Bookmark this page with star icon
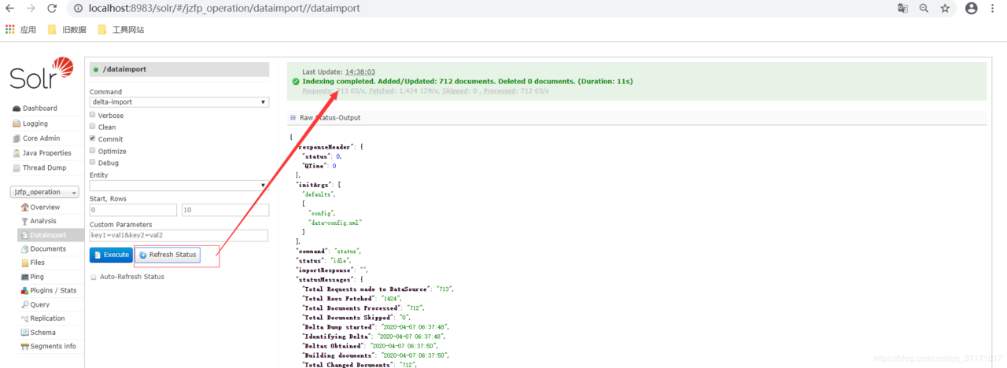This screenshot has height=368, width=1007. pyautogui.click(x=945, y=9)
